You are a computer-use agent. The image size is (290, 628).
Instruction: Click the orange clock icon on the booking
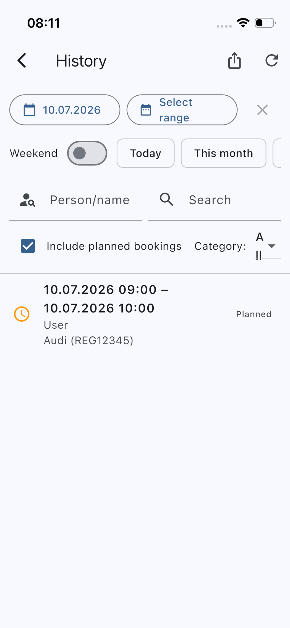[x=22, y=314]
